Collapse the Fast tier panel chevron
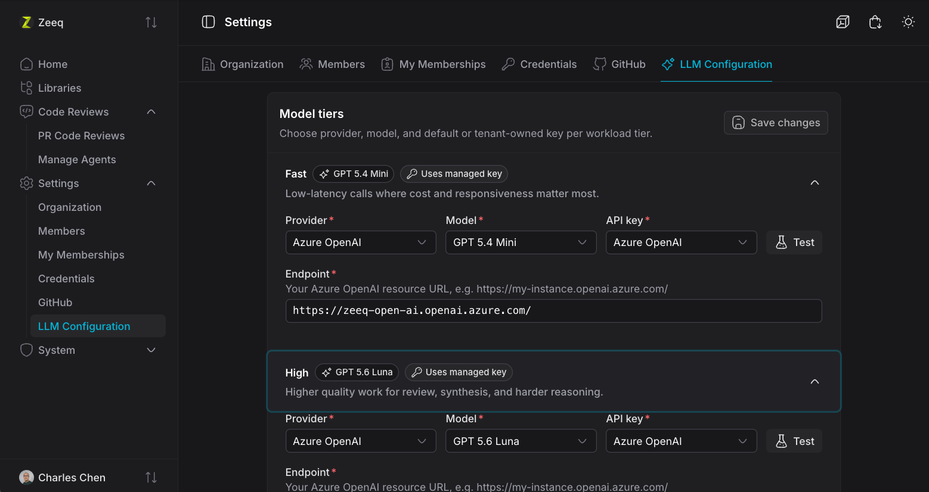The height and width of the screenshot is (492, 929). 815,183
